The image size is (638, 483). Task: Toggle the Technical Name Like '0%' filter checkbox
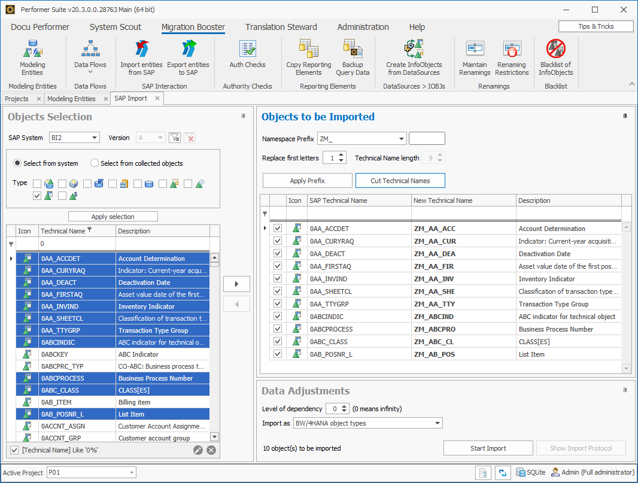pyautogui.click(x=14, y=449)
